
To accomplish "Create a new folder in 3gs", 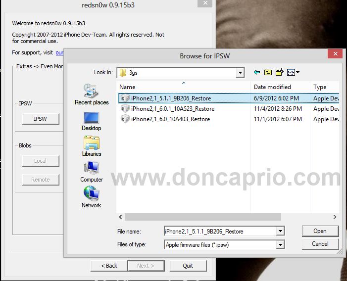I will tap(280, 72).
